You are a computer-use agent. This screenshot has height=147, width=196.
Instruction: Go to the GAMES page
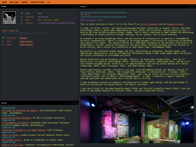point(25,2)
